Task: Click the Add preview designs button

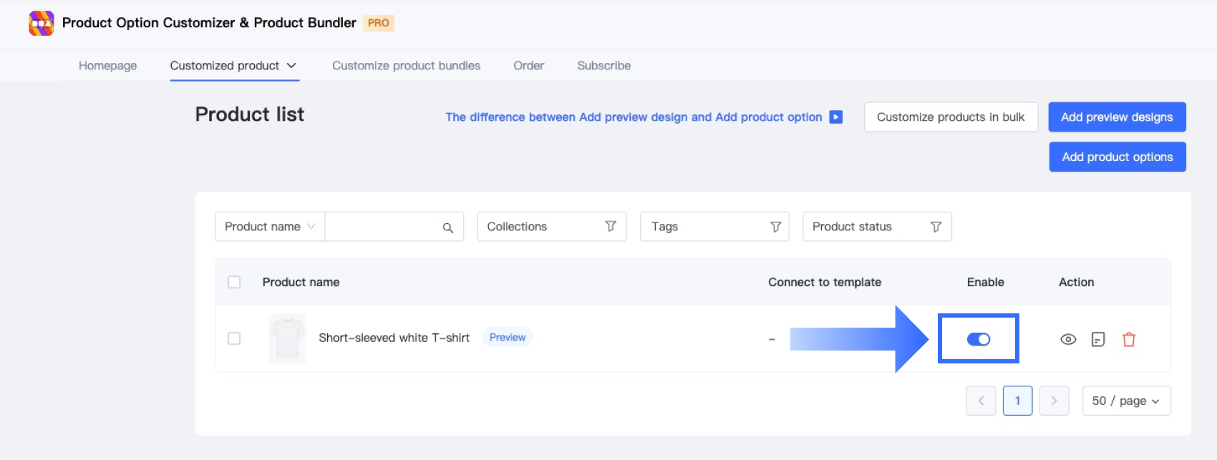Action: [1117, 117]
